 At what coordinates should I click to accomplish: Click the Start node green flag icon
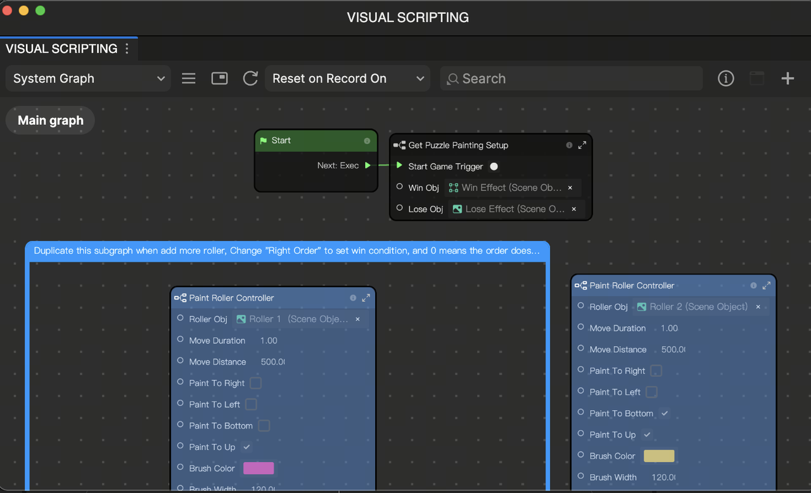pos(264,141)
